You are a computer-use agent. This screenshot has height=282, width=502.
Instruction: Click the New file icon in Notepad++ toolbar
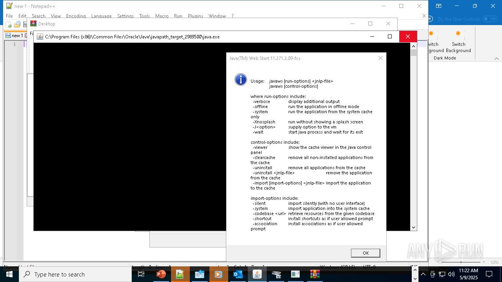click(x=9, y=25)
